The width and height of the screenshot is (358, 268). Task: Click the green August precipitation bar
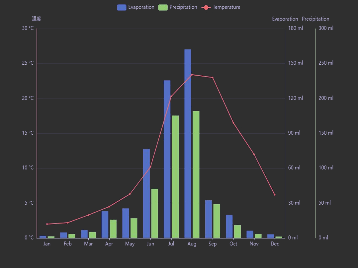coord(196,174)
